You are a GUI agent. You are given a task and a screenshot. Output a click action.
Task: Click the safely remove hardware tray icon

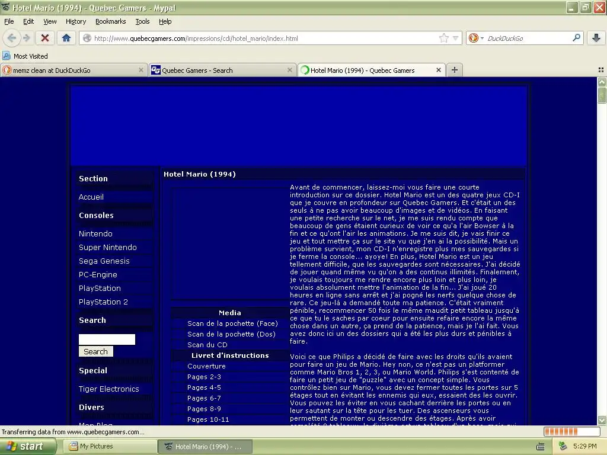coord(563,447)
